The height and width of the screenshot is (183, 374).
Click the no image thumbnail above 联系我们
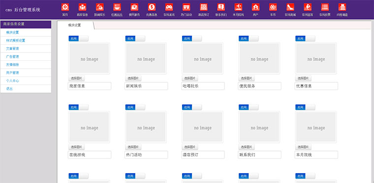pyautogui.click(x=259, y=127)
